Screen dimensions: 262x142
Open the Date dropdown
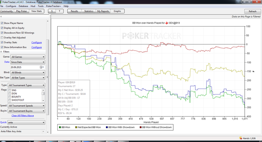tap(28, 62)
